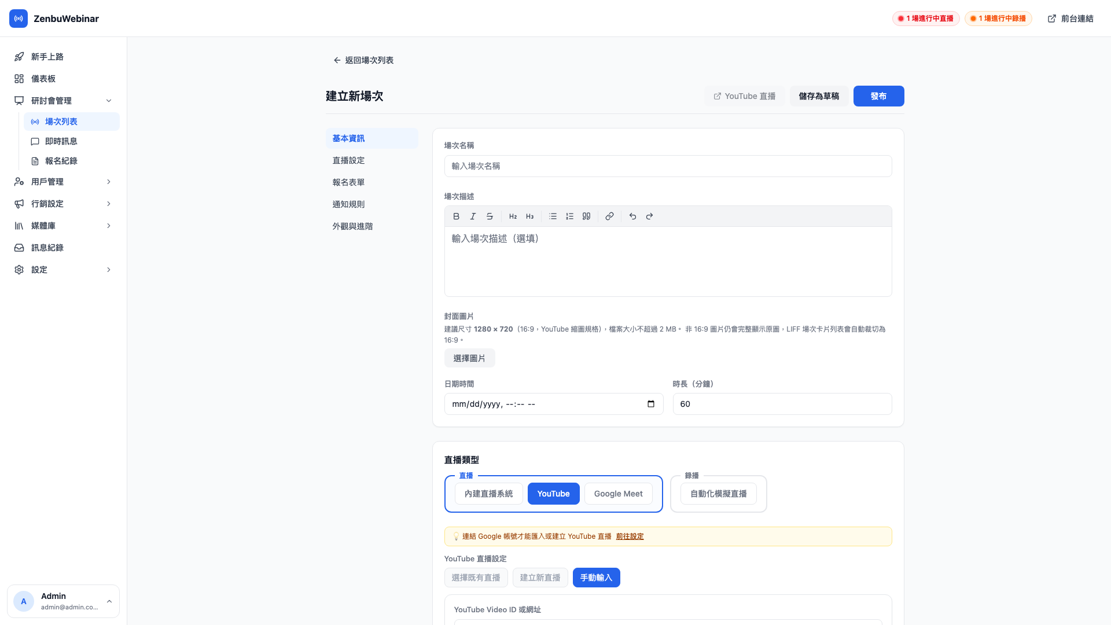Click the 研討會管理 presentation icon
The width and height of the screenshot is (1111, 625).
pos(19,101)
